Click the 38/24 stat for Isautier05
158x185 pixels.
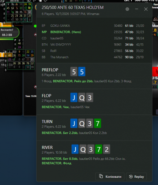pyautogui.click(x=140, y=38)
